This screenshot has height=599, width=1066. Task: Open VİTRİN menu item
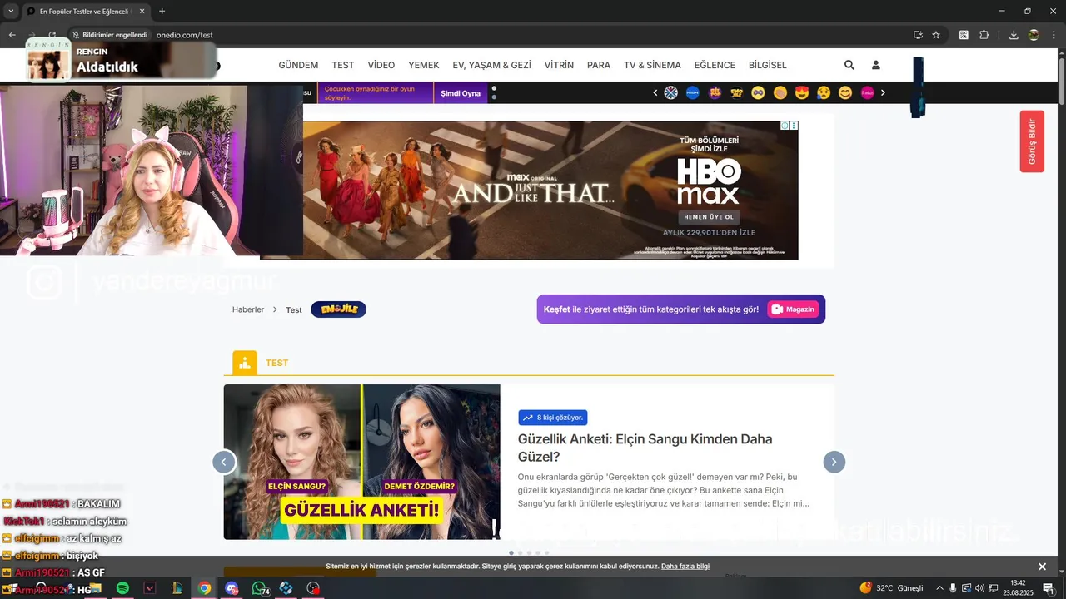(x=560, y=65)
